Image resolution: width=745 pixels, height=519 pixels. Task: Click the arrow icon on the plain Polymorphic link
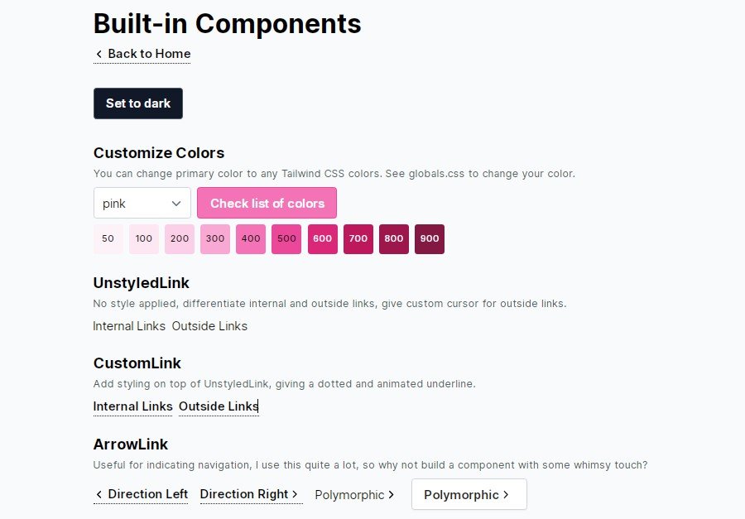[x=390, y=494]
